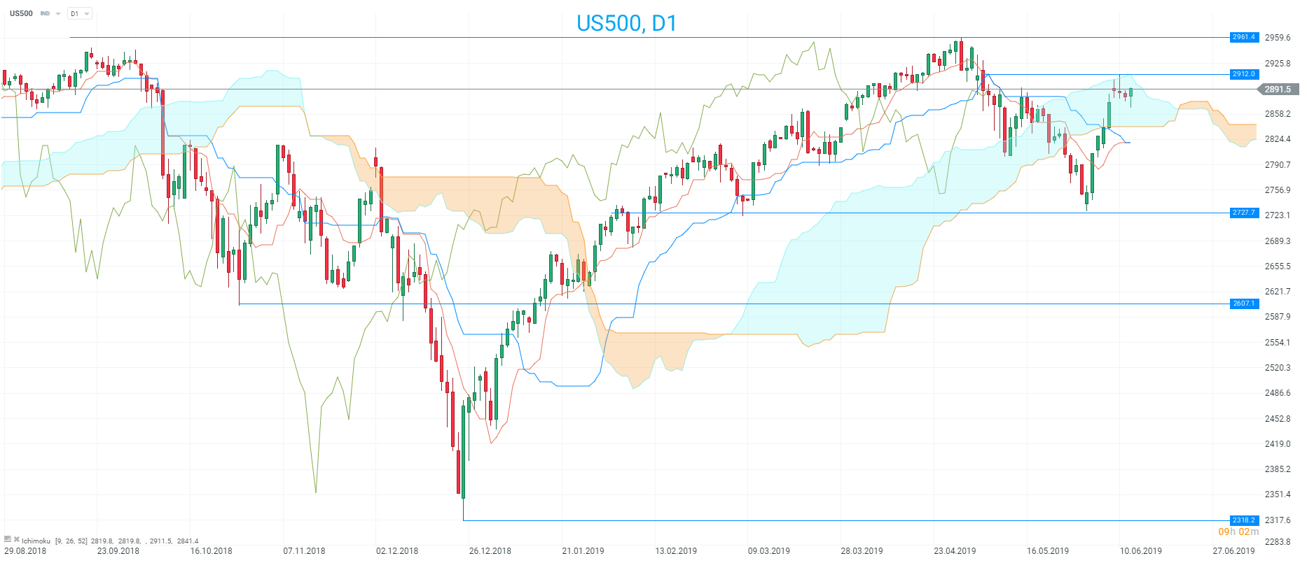The image size is (1307, 563).
Task: Click the 26.12.2018 date on time axis
Action: 490,551
